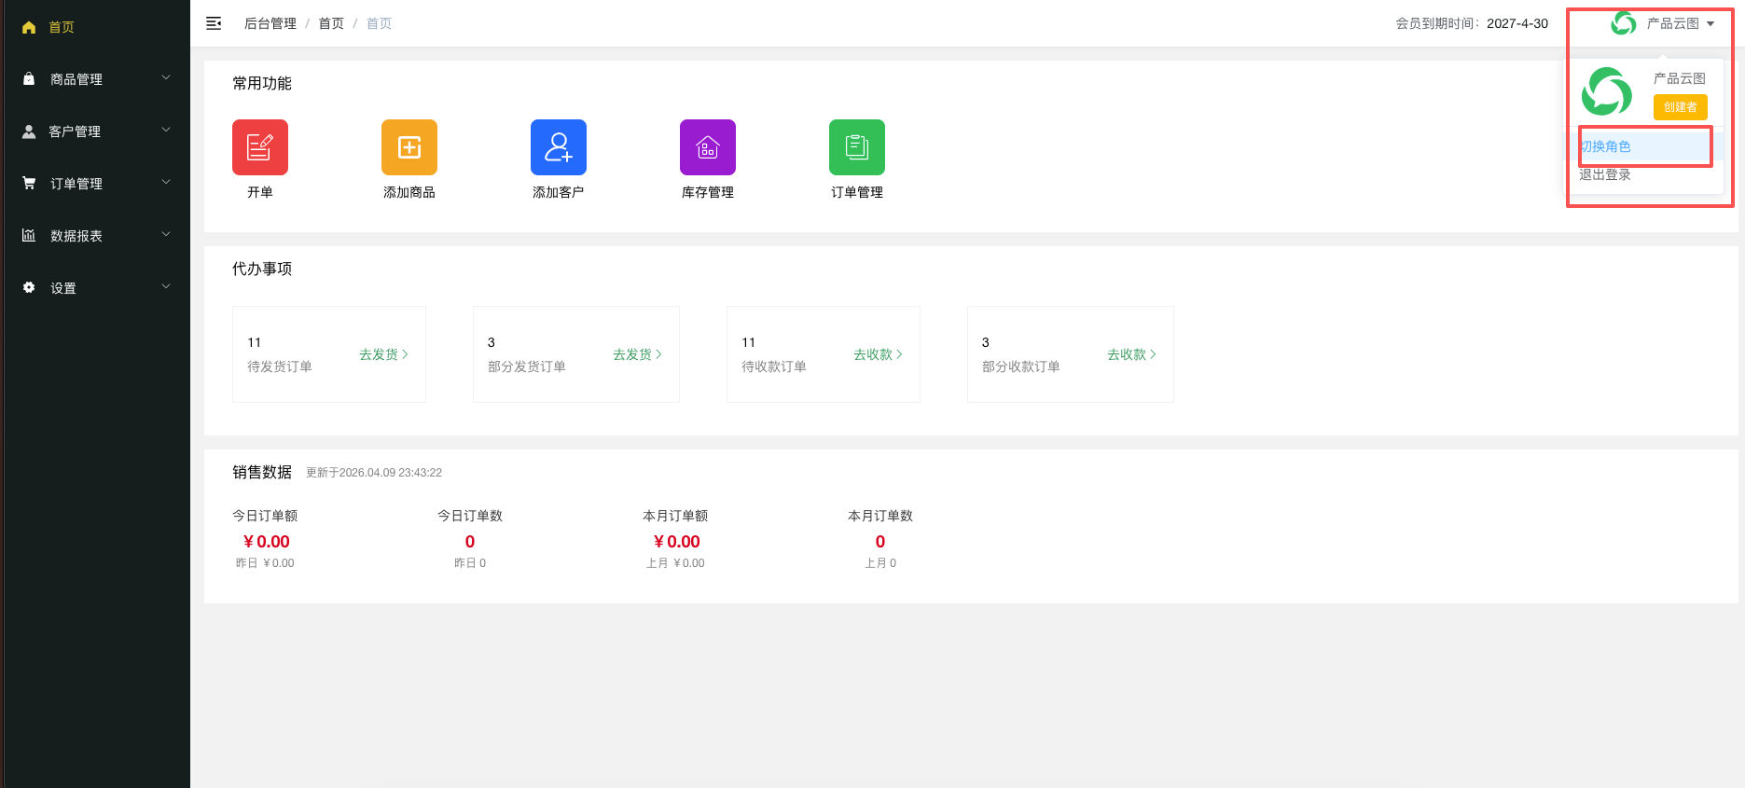
Task: Expand the 订单管理 sidebar chevron
Action: (x=166, y=182)
